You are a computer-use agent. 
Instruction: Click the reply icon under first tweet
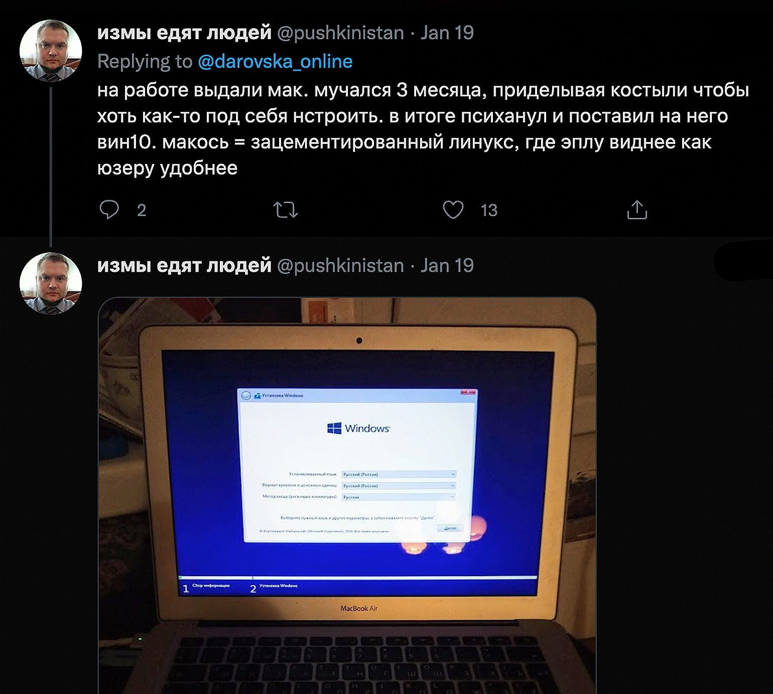[109, 210]
